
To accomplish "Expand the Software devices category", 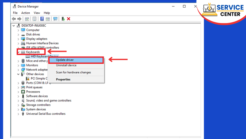I will pos(18,96).
